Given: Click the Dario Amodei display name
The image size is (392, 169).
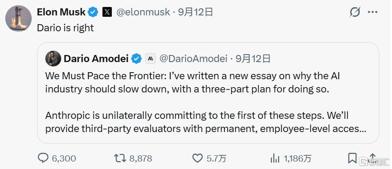Looking at the screenshot, I should [x=96, y=59].
